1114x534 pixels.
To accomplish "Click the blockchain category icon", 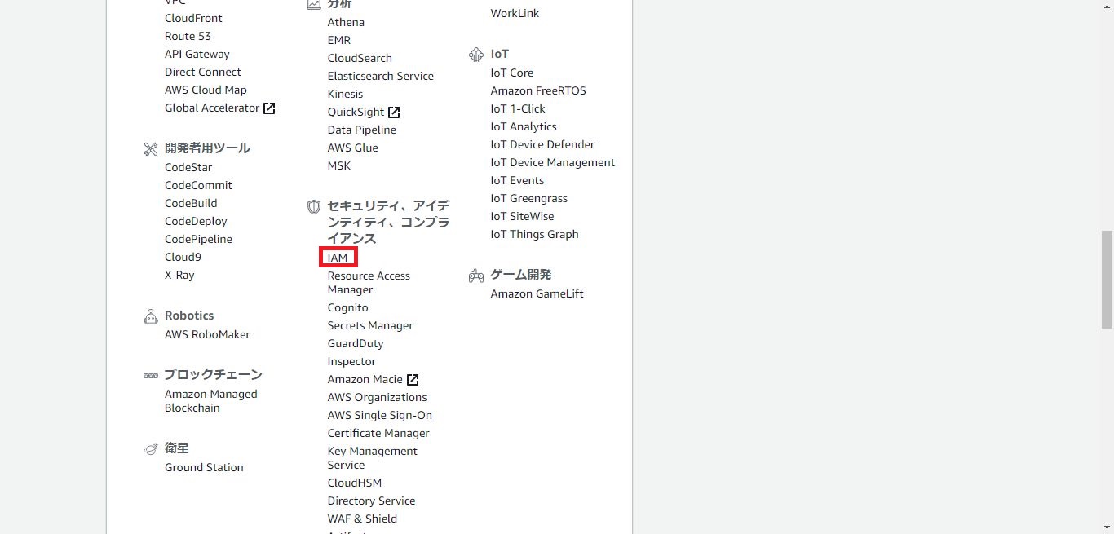I will coord(150,376).
